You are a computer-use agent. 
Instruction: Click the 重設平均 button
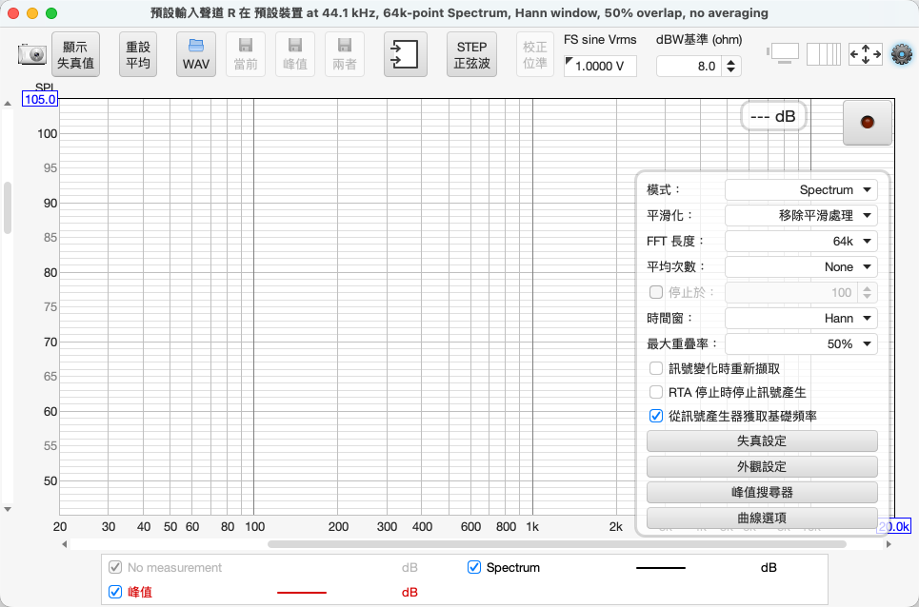tap(138, 54)
